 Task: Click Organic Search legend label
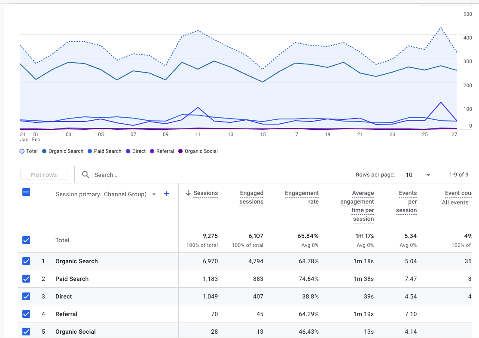66,151
